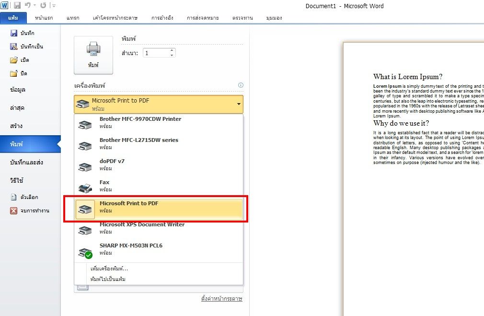Click the 'What is Lorem Ipsum?' heading in preview

coord(408,77)
